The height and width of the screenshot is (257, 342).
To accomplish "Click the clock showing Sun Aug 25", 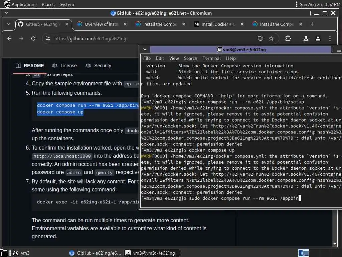I will [x=320, y=4].
